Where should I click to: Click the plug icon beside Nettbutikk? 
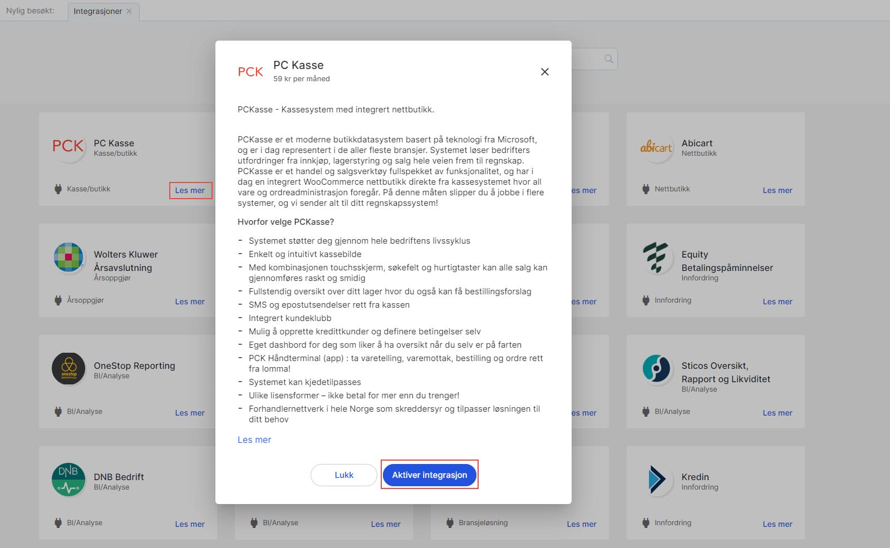[x=646, y=189]
